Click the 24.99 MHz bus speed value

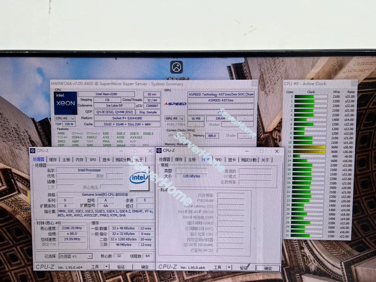[x=72, y=239]
